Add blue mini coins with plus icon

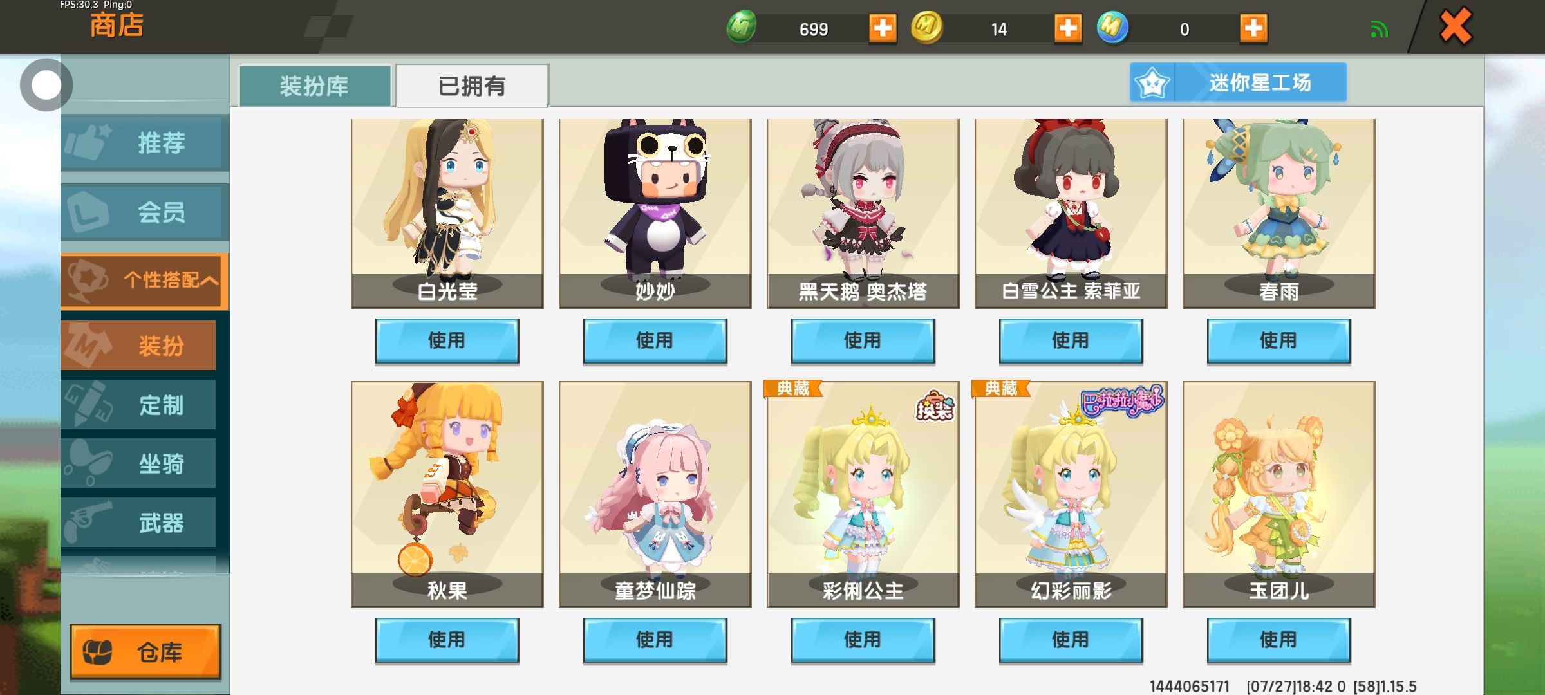click(x=1253, y=28)
